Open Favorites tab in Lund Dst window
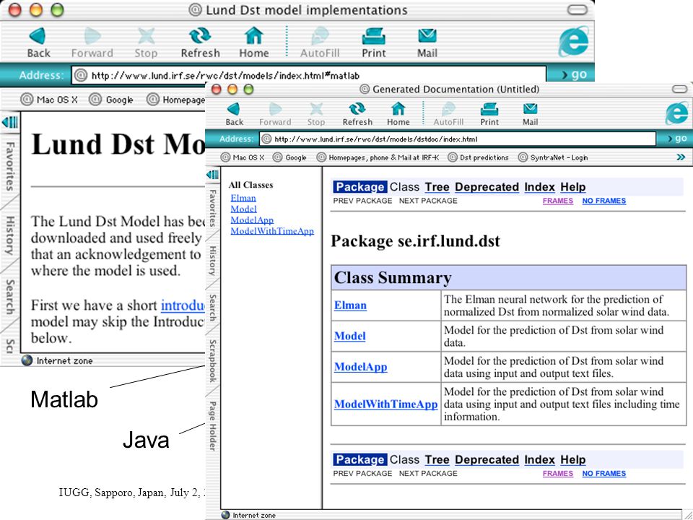 point(9,166)
